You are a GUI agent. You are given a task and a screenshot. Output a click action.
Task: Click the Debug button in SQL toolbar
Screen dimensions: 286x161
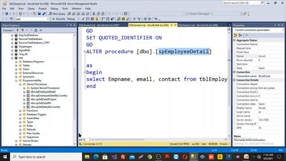click(71, 19)
